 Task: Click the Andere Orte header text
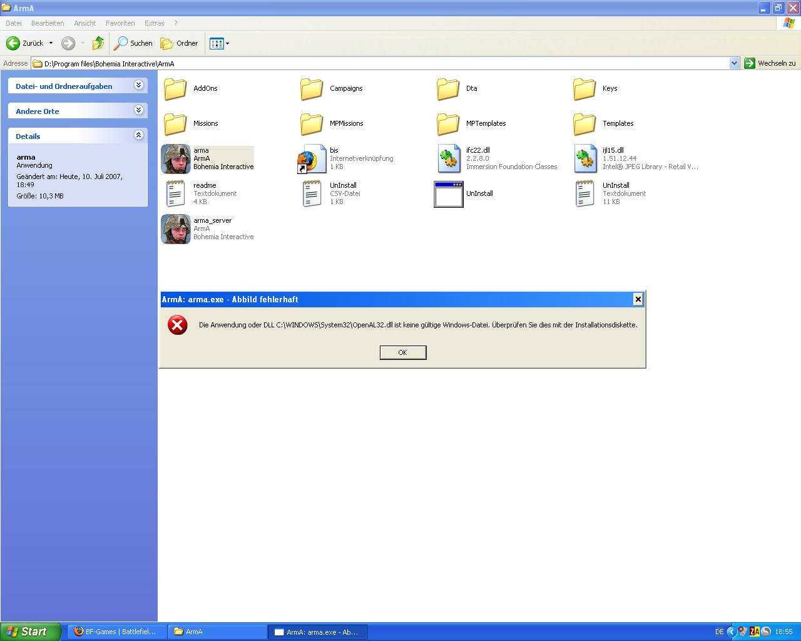[38, 111]
